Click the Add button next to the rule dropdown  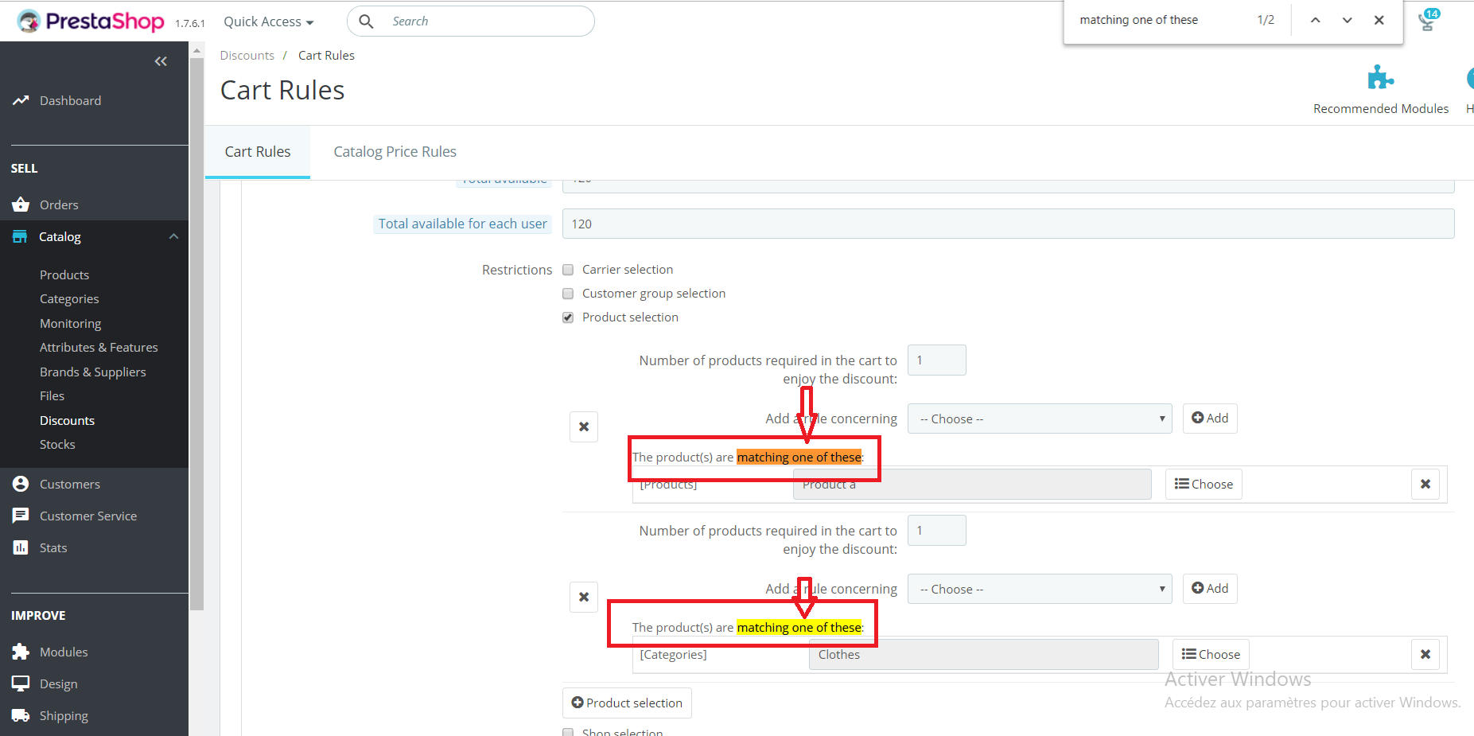pyautogui.click(x=1209, y=418)
